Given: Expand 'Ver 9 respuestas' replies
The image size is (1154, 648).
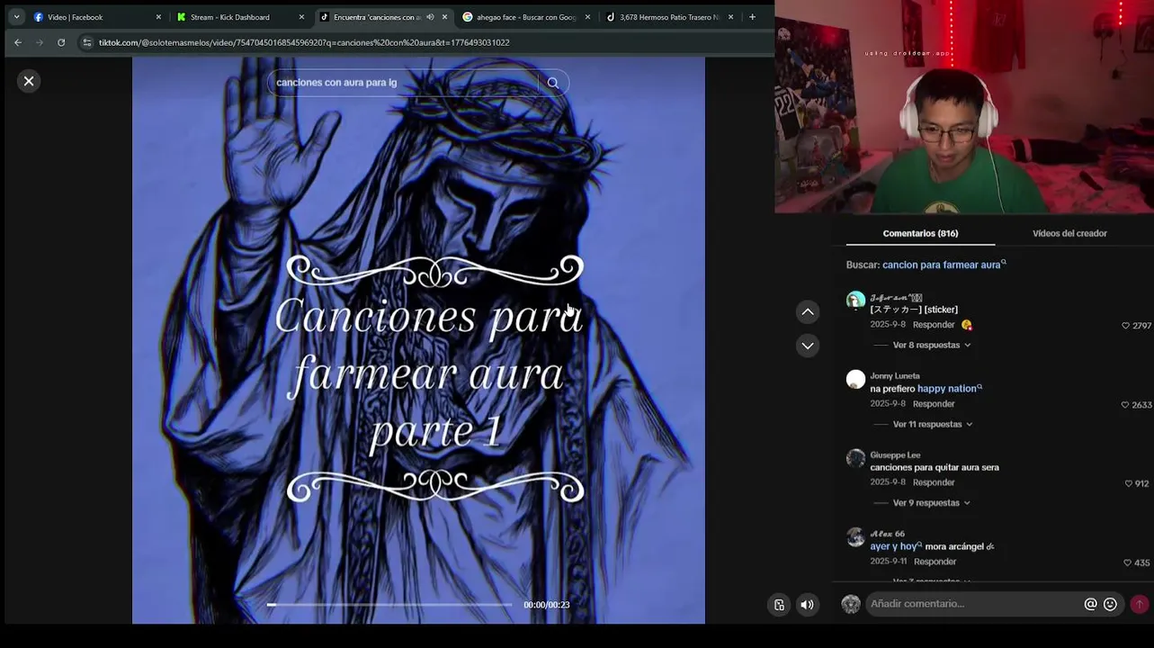Looking at the screenshot, I should tap(932, 503).
